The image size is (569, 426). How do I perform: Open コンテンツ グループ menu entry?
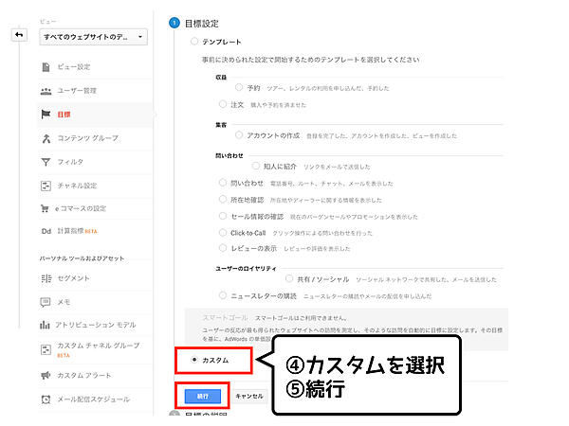click(88, 138)
